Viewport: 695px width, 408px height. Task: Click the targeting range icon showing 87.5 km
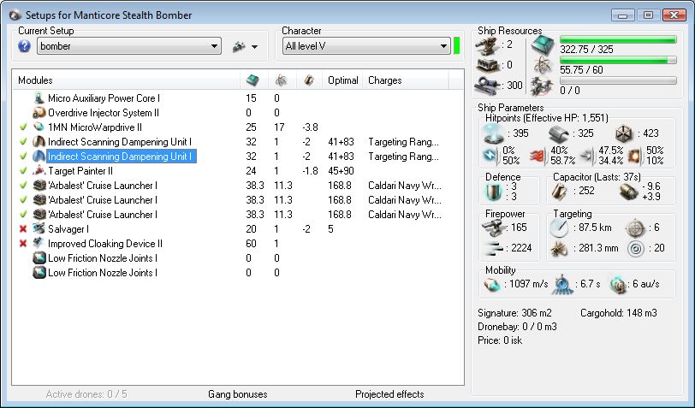tap(558, 228)
